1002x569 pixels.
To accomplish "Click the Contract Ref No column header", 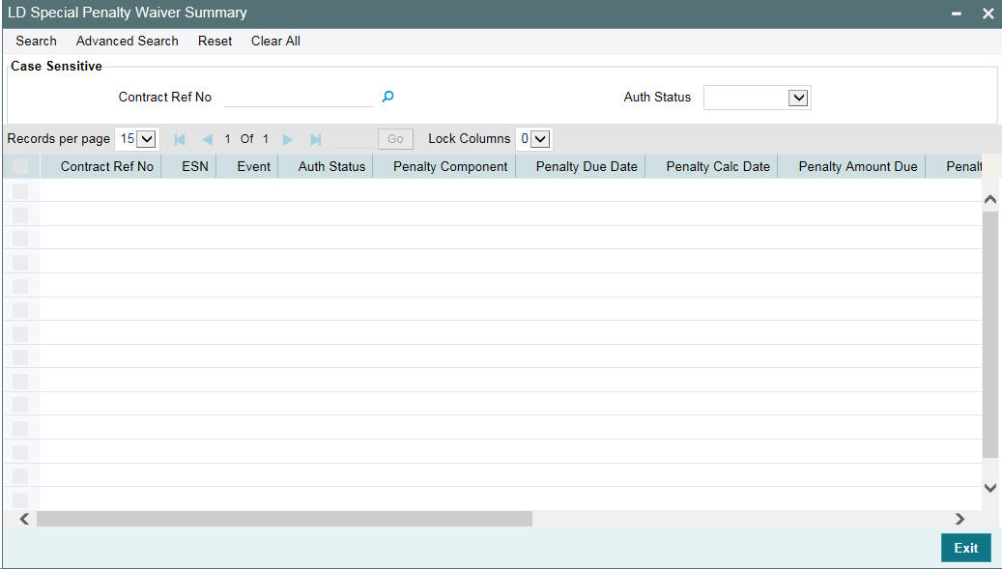I will [x=100, y=167].
